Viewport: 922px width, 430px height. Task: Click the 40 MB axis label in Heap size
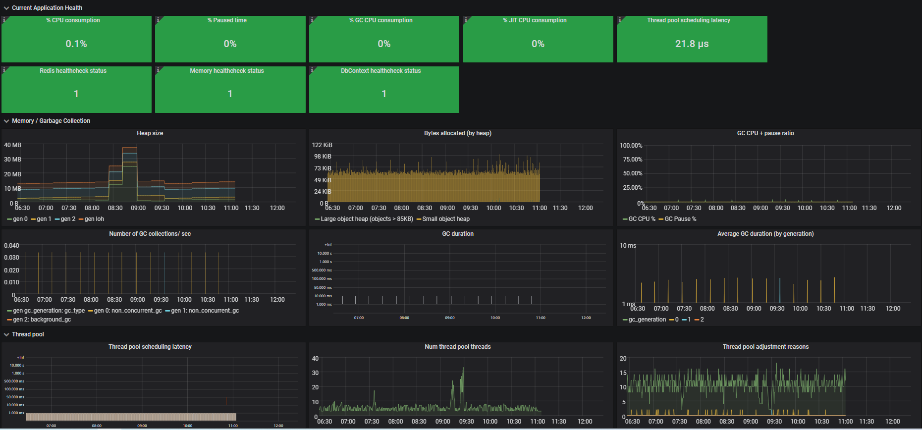pos(12,145)
